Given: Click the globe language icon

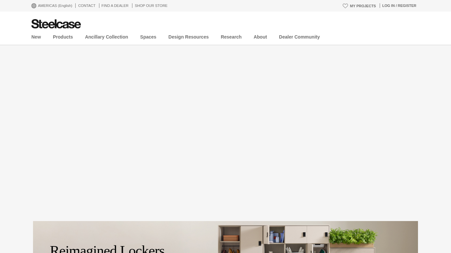Looking at the screenshot, I should [x=34, y=6].
